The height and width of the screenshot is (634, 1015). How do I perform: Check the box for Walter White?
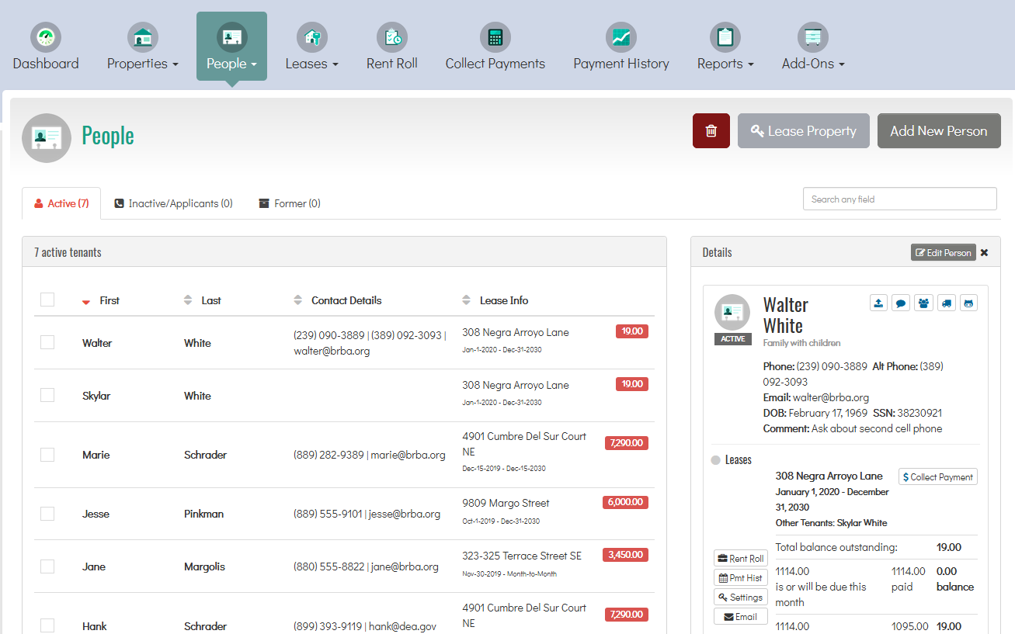[47, 342]
